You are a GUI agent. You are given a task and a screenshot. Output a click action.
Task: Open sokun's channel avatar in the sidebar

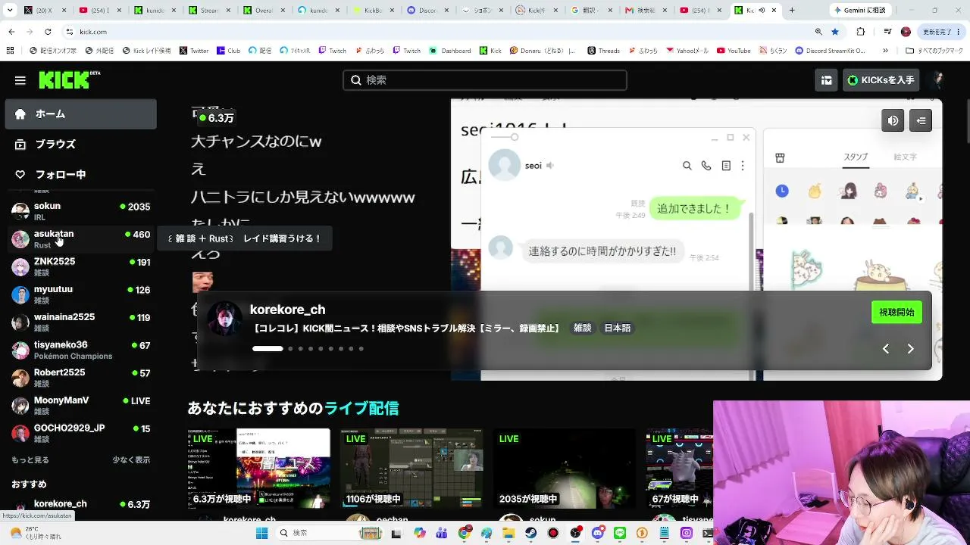[x=20, y=211]
